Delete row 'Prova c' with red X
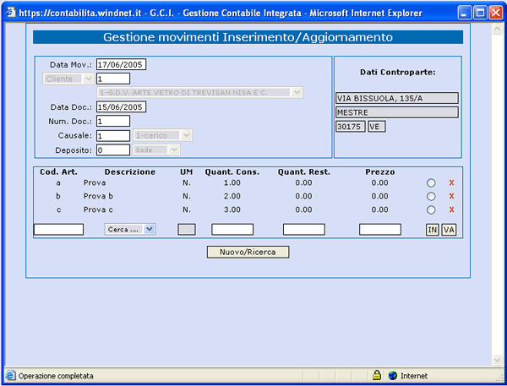The image size is (507, 386). (451, 209)
